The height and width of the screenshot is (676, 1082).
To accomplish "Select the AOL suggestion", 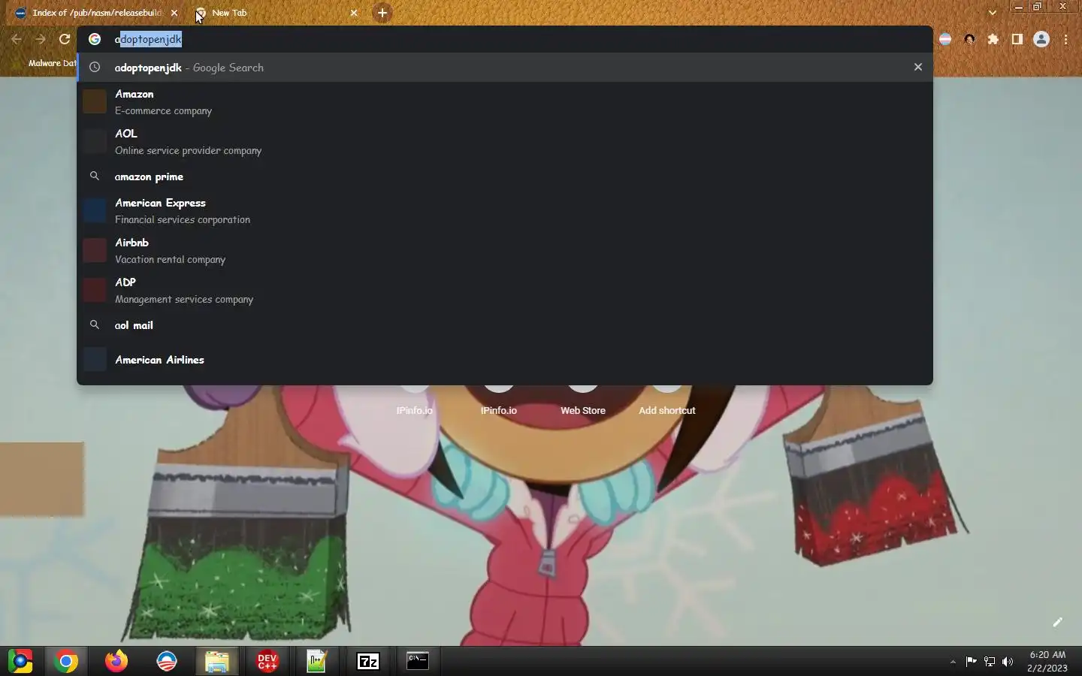I will [x=505, y=141].
